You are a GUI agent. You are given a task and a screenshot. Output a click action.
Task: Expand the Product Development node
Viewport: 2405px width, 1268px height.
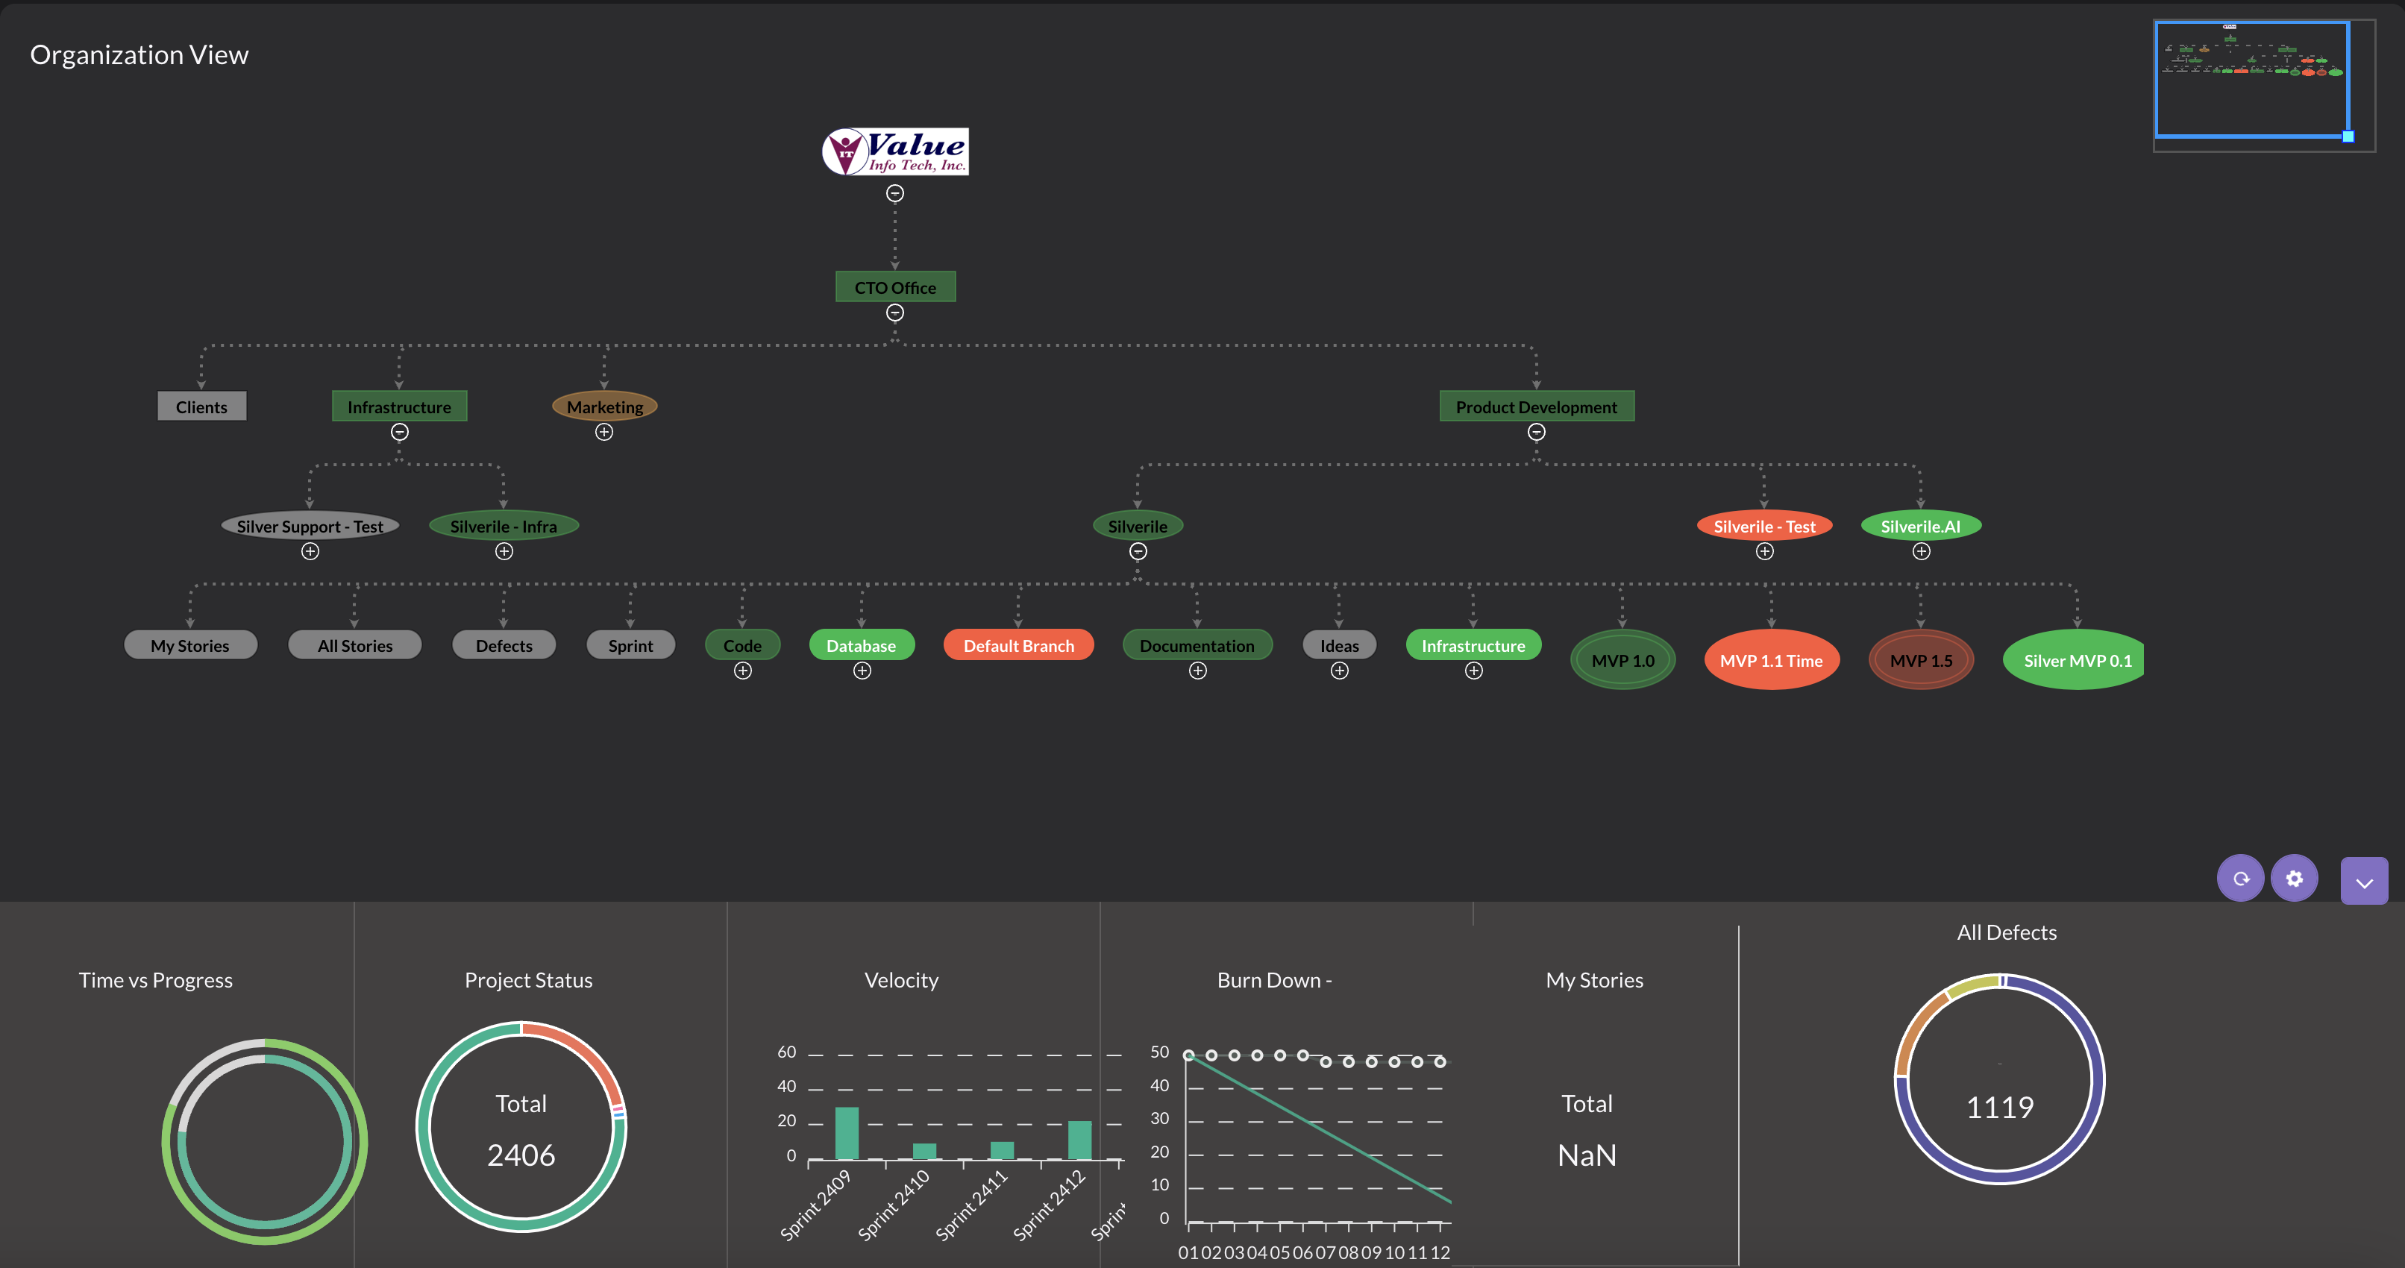tap(1537, 433)
